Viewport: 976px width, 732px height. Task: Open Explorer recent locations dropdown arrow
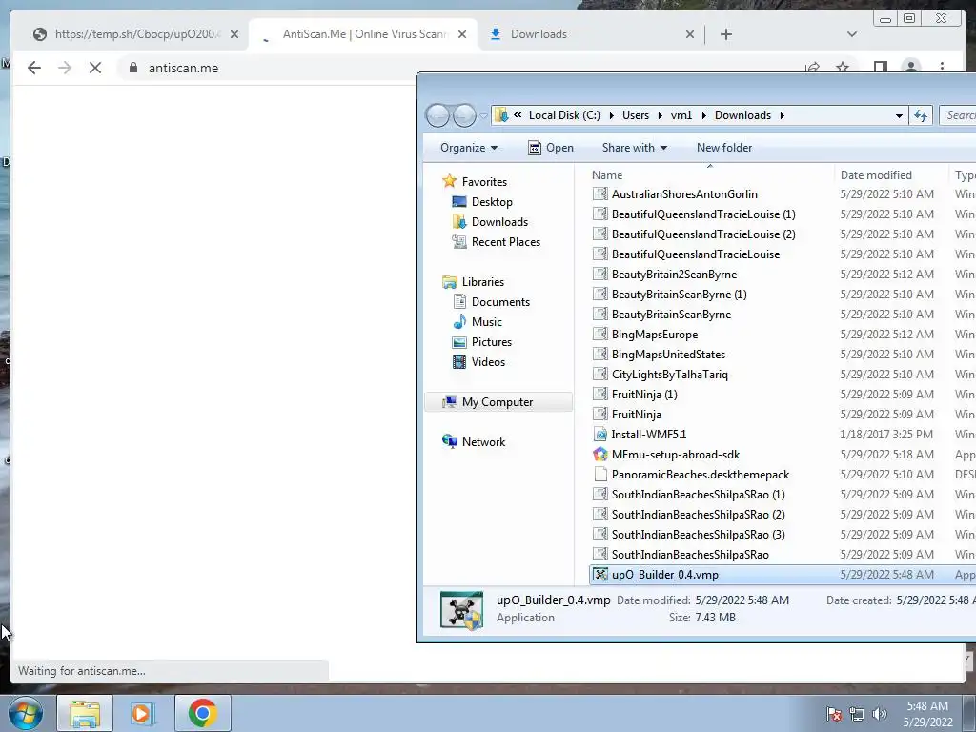pyautogui.click(x=483, y=115)
